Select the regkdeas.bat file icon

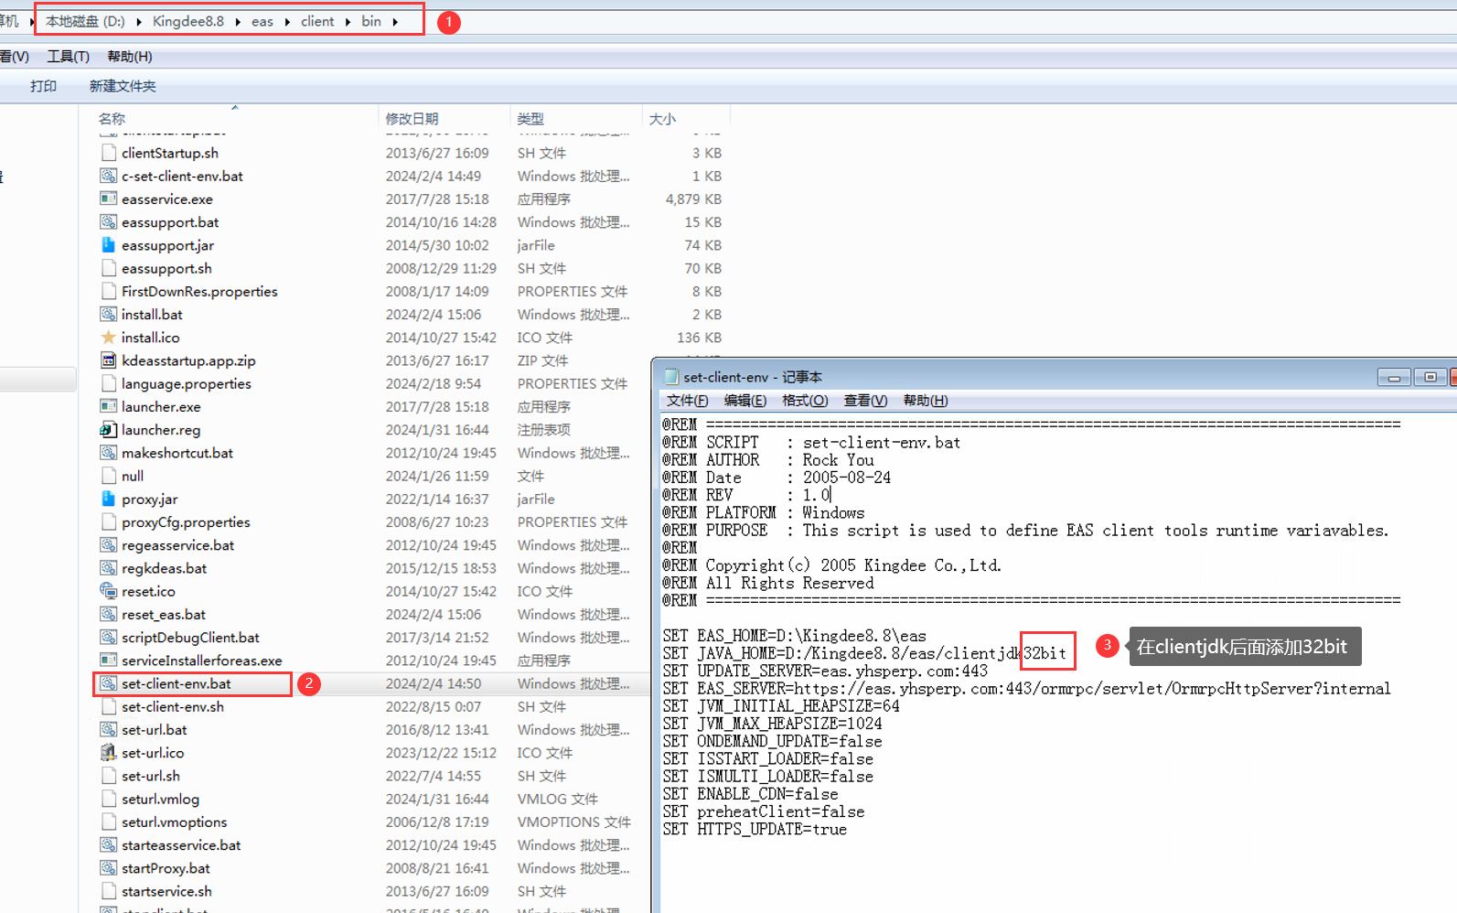point(109,568)
